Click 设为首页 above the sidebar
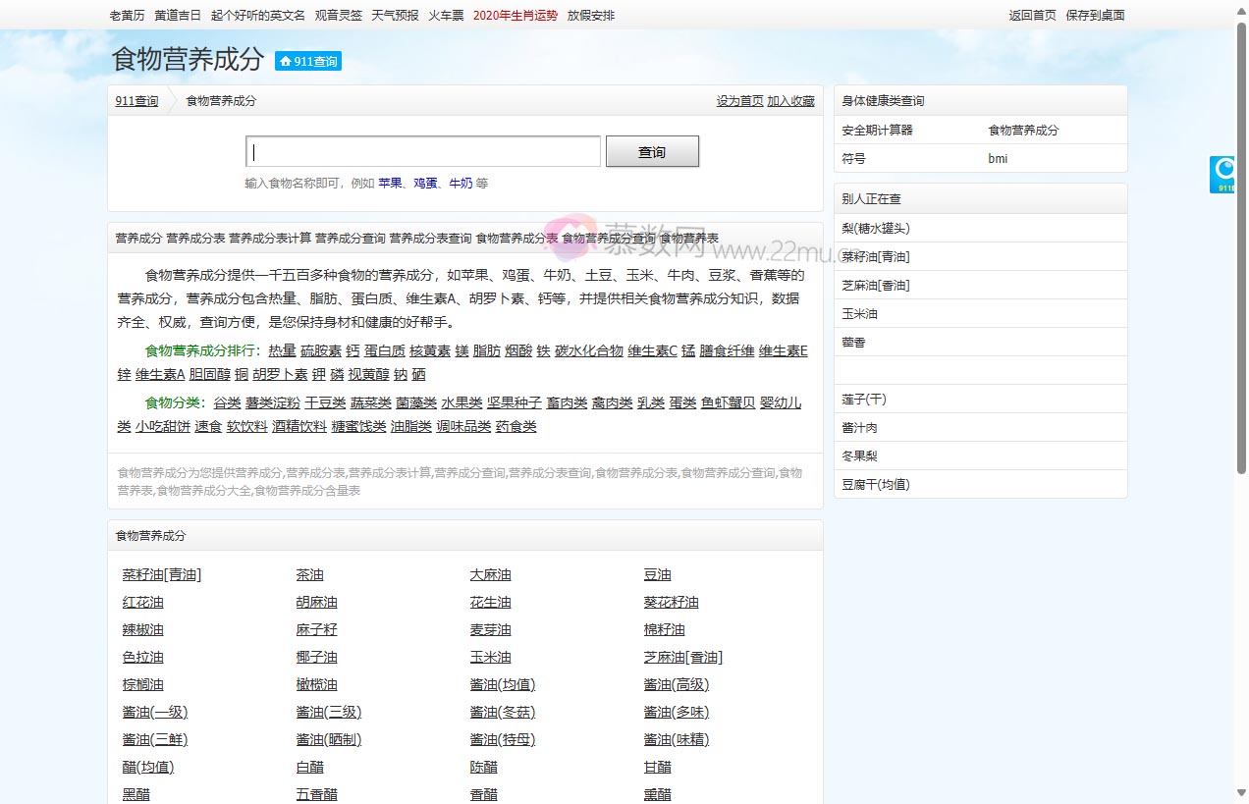The height and width of the screenshot is (804, 1249). pyautogui.click(x=739, y=101)
